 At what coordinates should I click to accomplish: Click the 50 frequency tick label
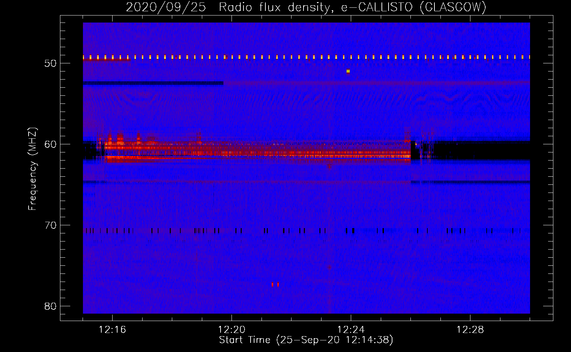[x=50, y=63]
